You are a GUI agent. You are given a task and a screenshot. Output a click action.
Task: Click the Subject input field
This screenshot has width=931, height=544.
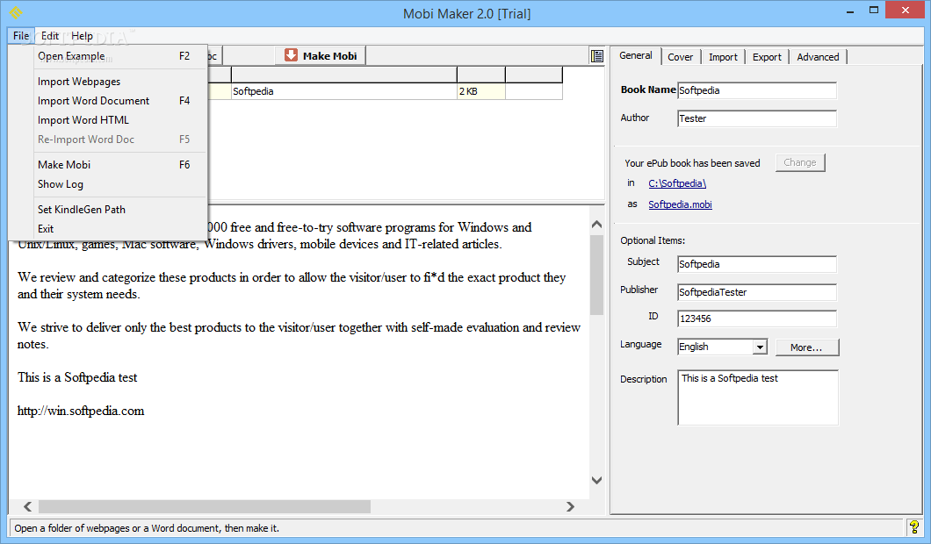coord(757,264)
